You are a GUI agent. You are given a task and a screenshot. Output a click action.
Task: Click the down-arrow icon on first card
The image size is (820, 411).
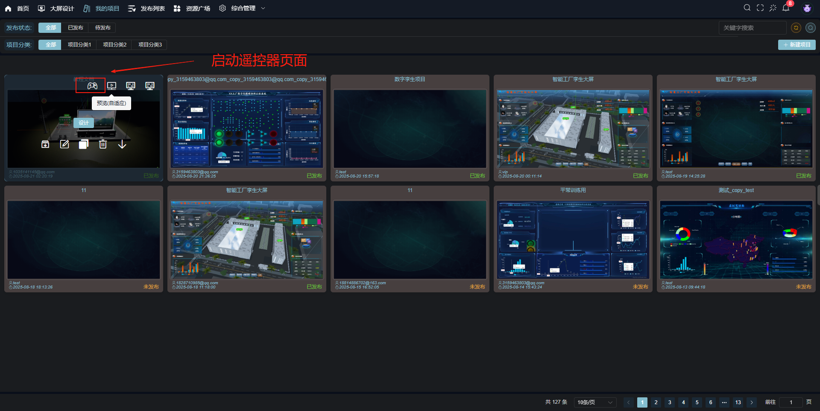[122, 144]
